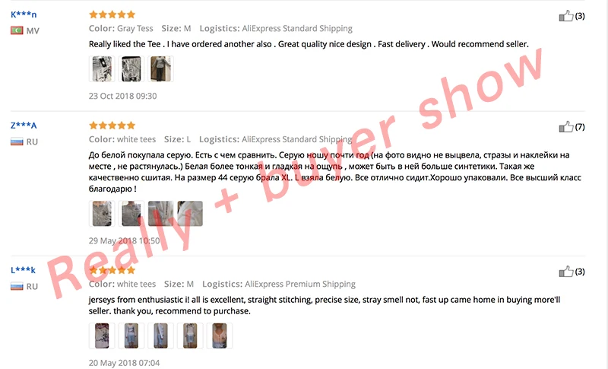Open fifth photo in L***k's review

[x=220, y=336]
